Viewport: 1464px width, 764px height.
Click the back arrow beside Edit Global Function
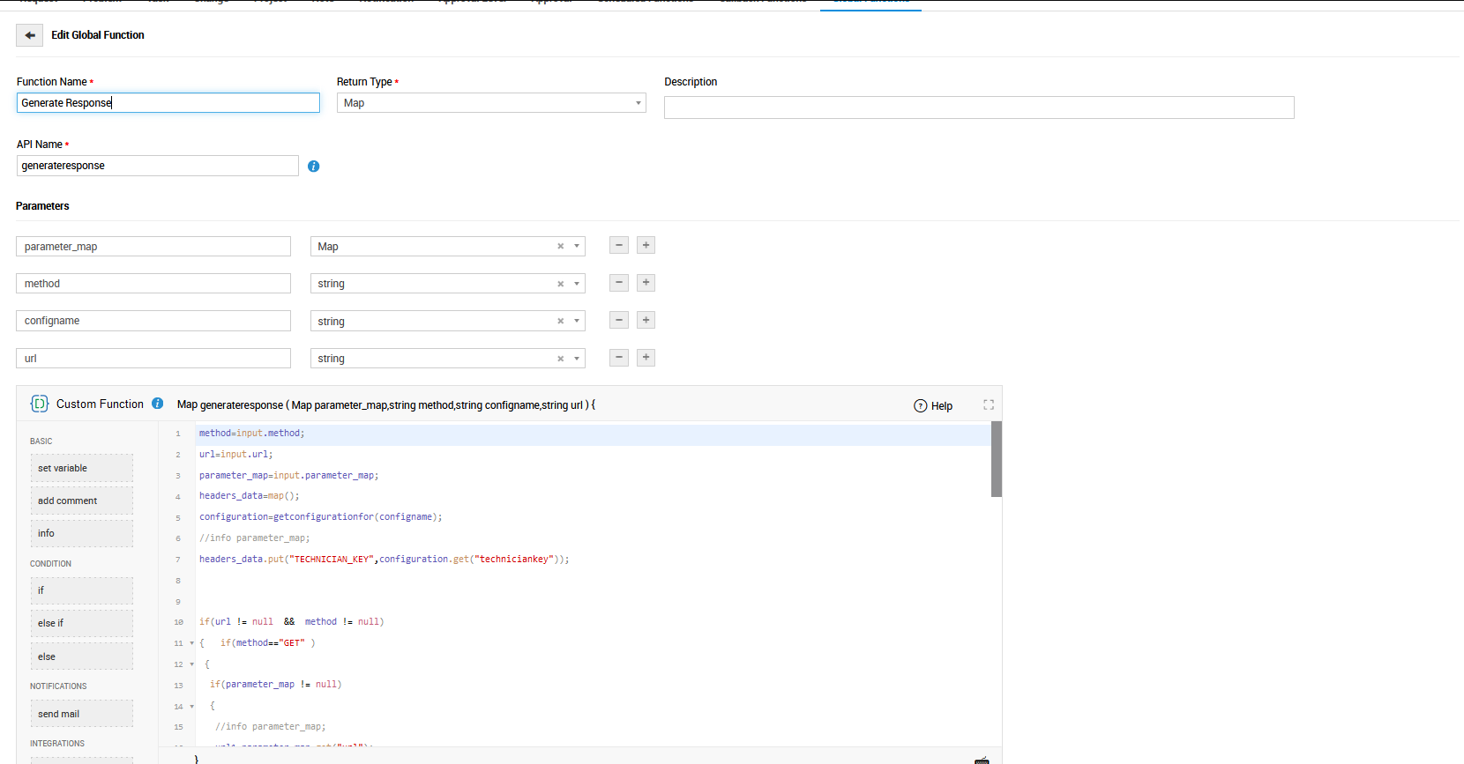[30, 35]
